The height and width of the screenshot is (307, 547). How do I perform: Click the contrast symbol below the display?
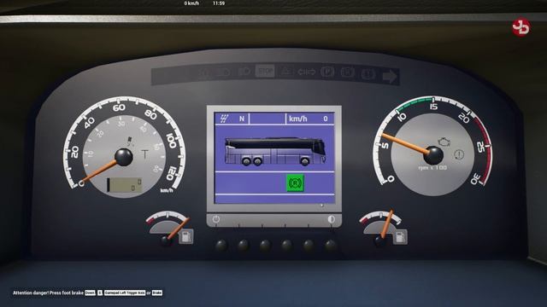(x=331, y=219)
